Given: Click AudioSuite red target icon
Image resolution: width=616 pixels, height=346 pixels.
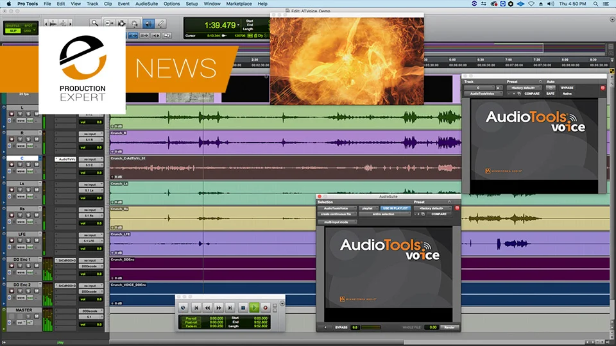Looking at the screenshot, I should point(457,208).
